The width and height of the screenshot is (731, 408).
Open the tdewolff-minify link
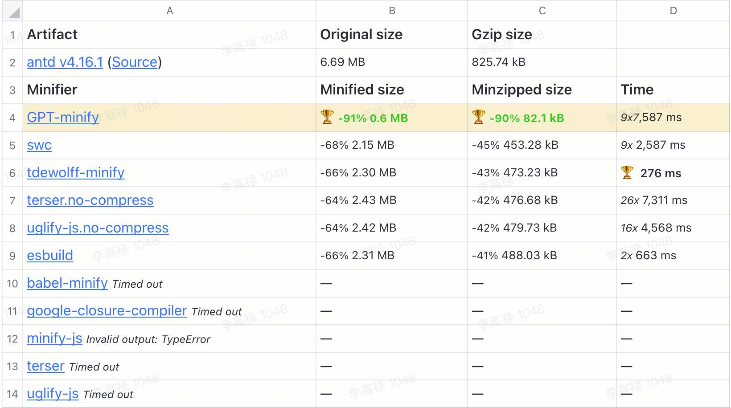point(75,173)
